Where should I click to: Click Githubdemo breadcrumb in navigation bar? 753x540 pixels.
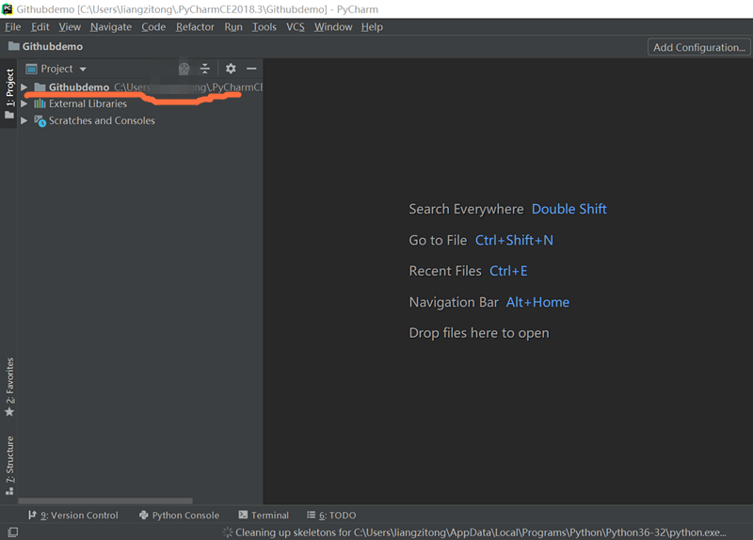tap(45, 46)
